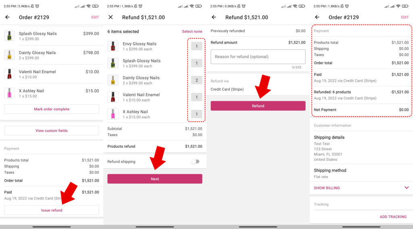Tap the Issue refund button
The height and width of the screenshot is (229, 413).
pos(52,210)
